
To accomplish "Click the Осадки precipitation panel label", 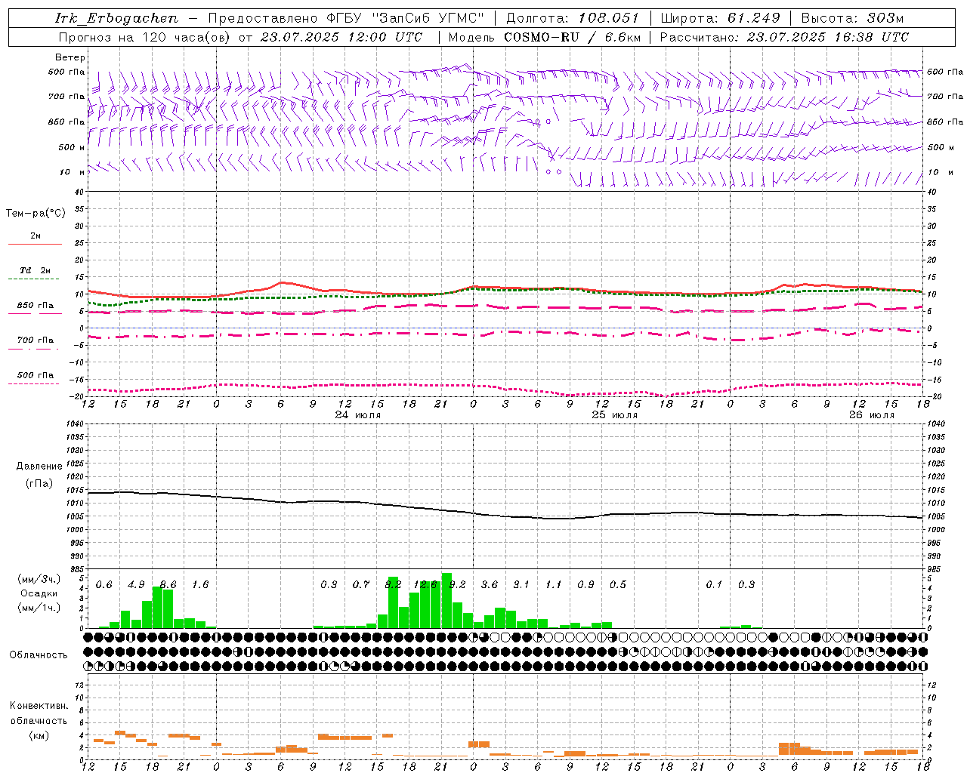I will tap(39, 593).
